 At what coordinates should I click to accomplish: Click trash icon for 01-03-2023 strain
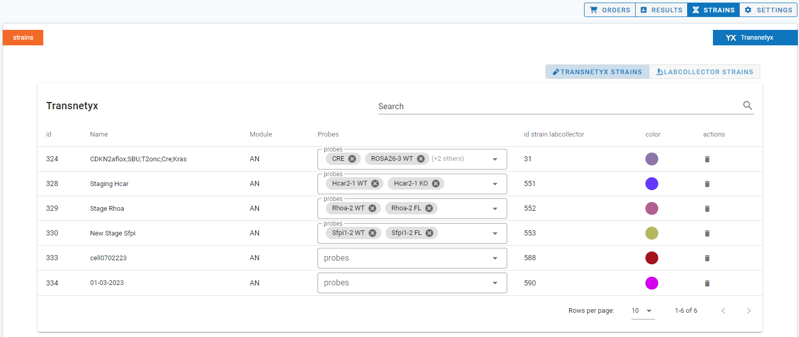click(x=707, y=283)
